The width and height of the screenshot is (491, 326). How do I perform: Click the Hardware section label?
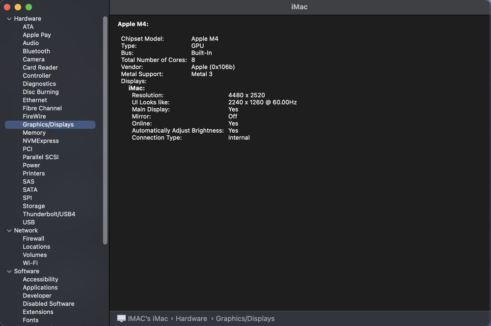click(27, 19)
